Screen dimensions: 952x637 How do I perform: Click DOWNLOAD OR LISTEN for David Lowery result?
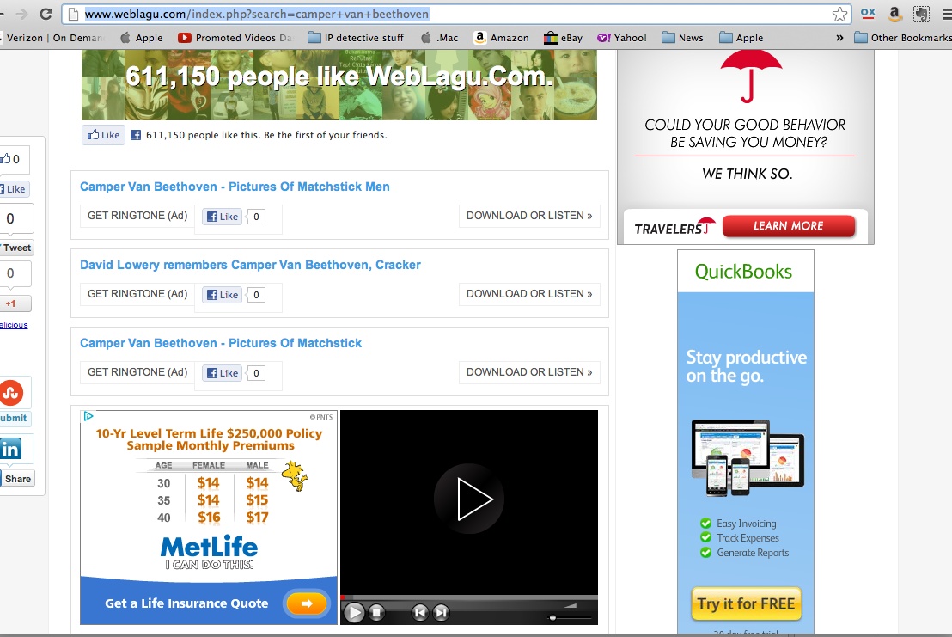pyautogui.click(x=529, y=294)
